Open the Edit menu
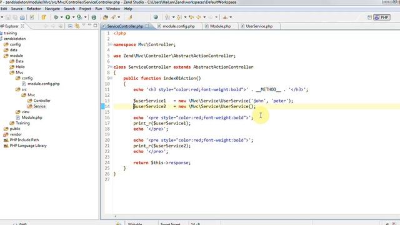400x225 pixels. (4, 9)
